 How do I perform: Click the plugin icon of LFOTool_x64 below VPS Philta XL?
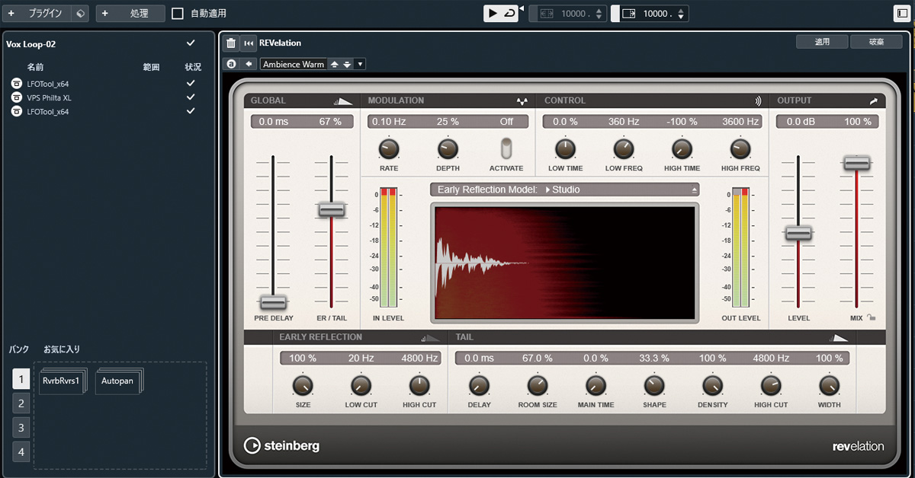16,111
